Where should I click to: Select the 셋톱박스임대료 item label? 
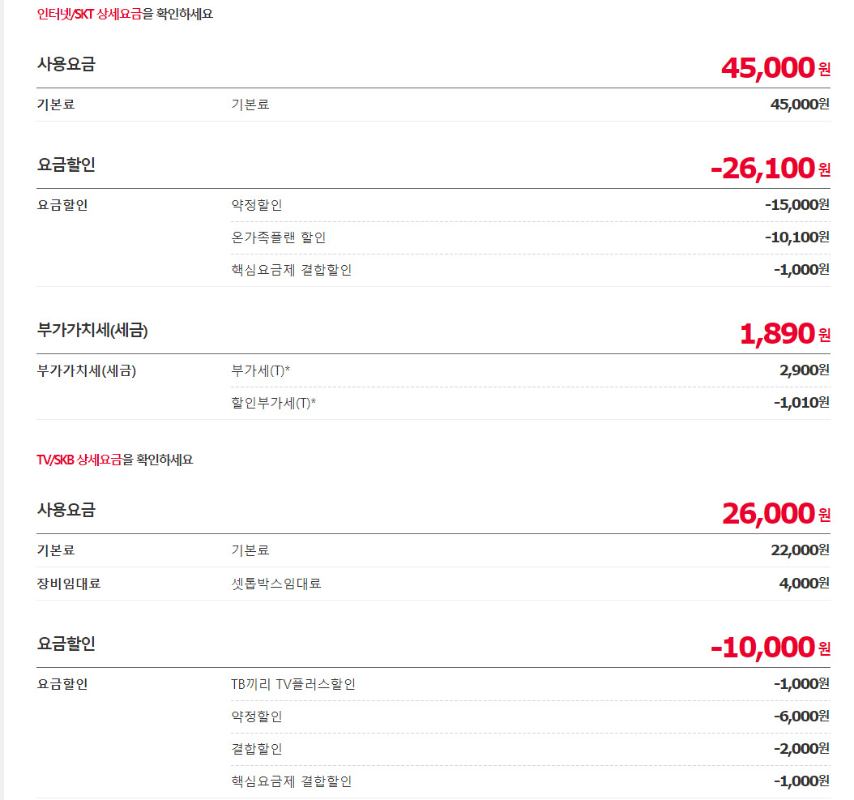tap(276, 583)
